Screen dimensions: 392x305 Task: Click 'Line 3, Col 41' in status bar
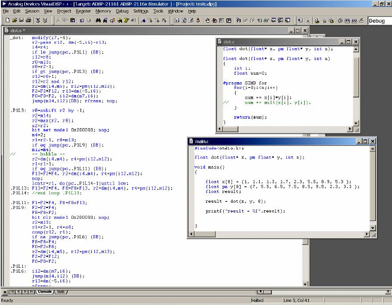(296, 300)
